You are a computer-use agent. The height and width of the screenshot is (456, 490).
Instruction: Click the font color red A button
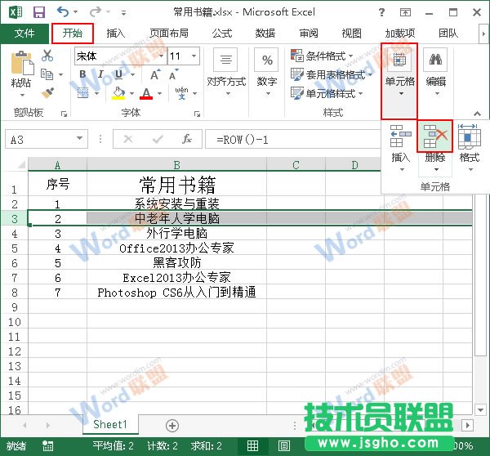(146, 94)
